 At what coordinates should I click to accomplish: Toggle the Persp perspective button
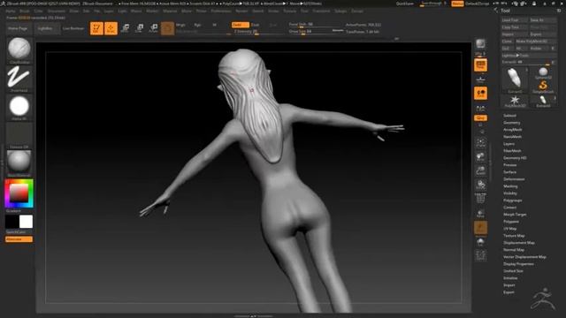tap(480, 65)
